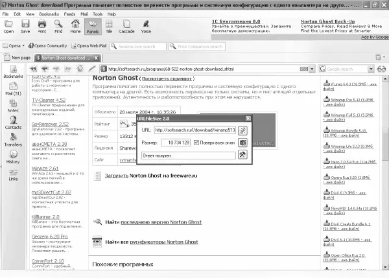This screenshot has width=389, height=278.
Task: Open the Bookmarks menu
Action: 49,14
